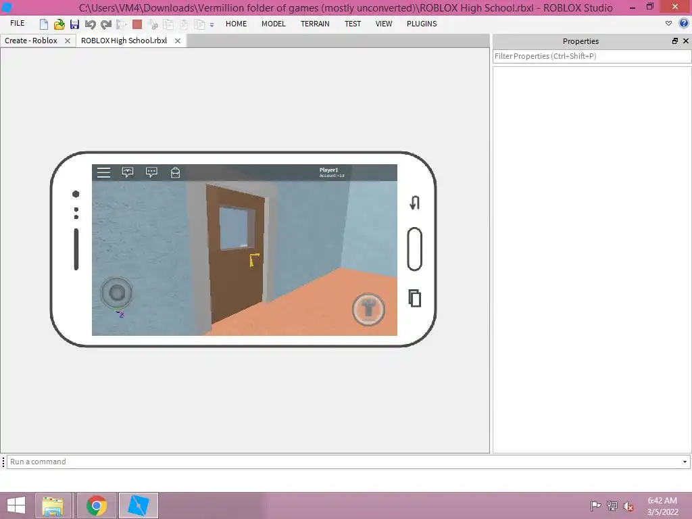Click the Paste toolbar icon

pos(184,24)
